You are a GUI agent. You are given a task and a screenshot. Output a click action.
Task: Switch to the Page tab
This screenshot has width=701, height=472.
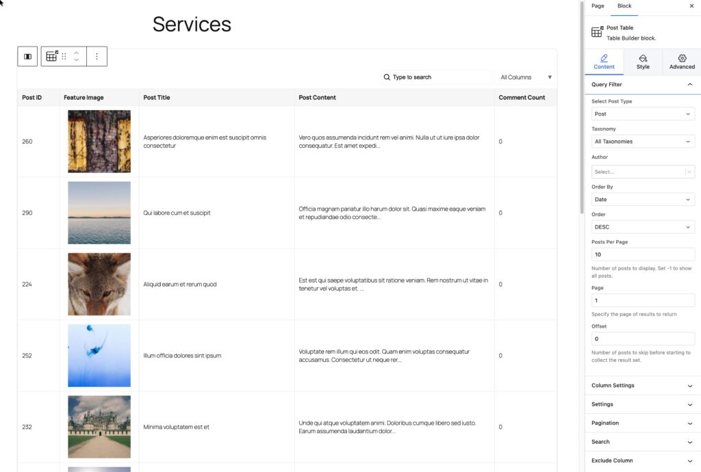[598, 6]
